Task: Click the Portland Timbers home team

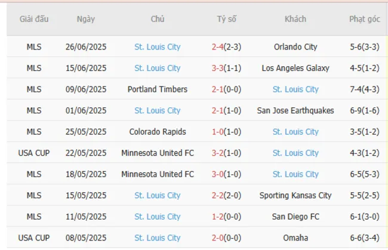Action: pyautogui.click(x=158, y=89)
